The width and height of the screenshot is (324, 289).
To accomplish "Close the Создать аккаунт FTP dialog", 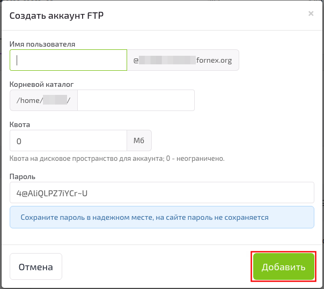I will [311, 14].
